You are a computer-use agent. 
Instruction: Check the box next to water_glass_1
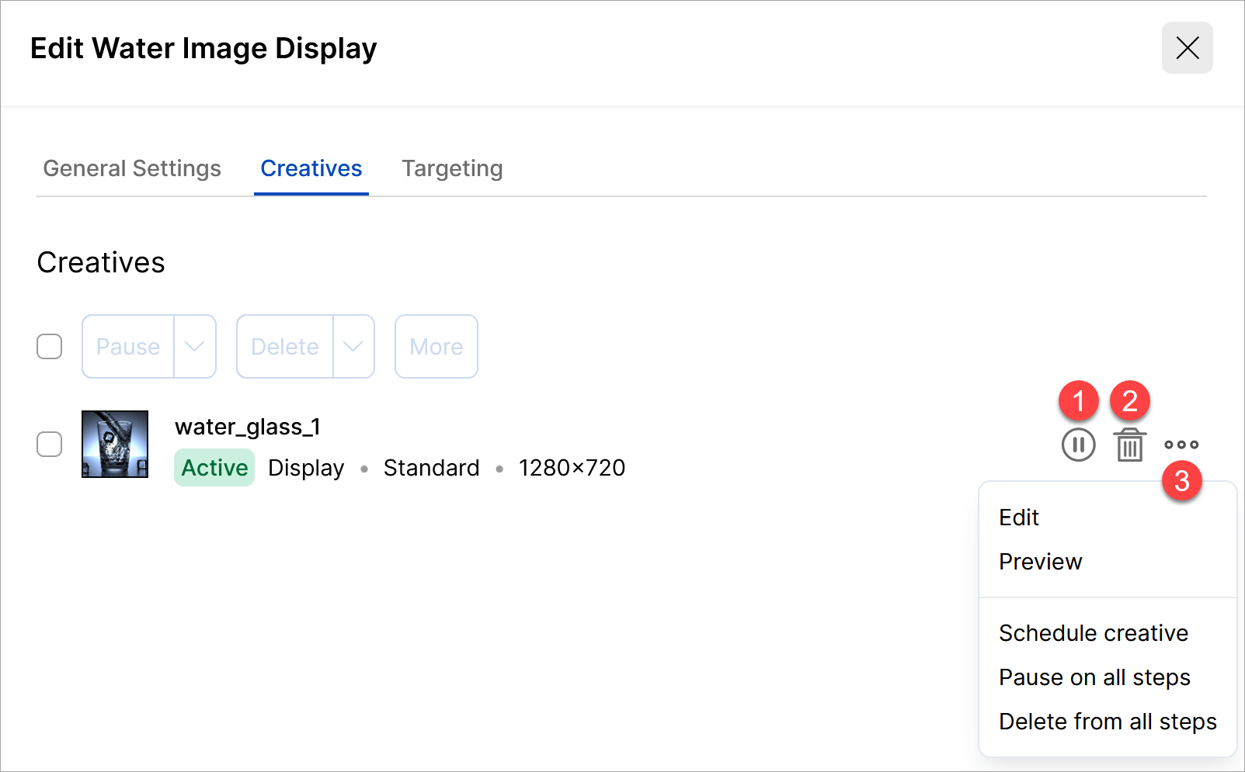point(50,445)
